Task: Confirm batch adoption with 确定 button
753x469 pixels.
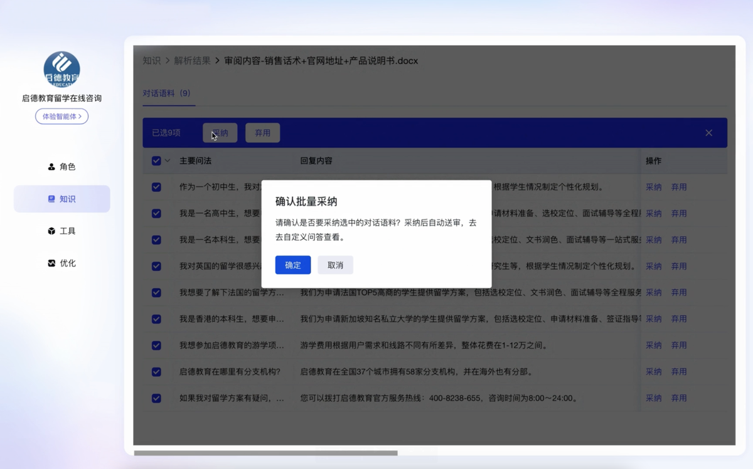Action: coord(292,265)
